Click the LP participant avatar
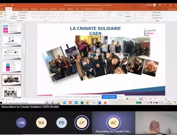 pos(82,123)
